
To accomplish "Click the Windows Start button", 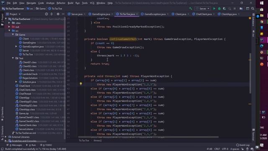I will click(x=262, y=3).
